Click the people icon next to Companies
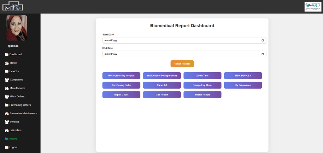 click(7, 80)
